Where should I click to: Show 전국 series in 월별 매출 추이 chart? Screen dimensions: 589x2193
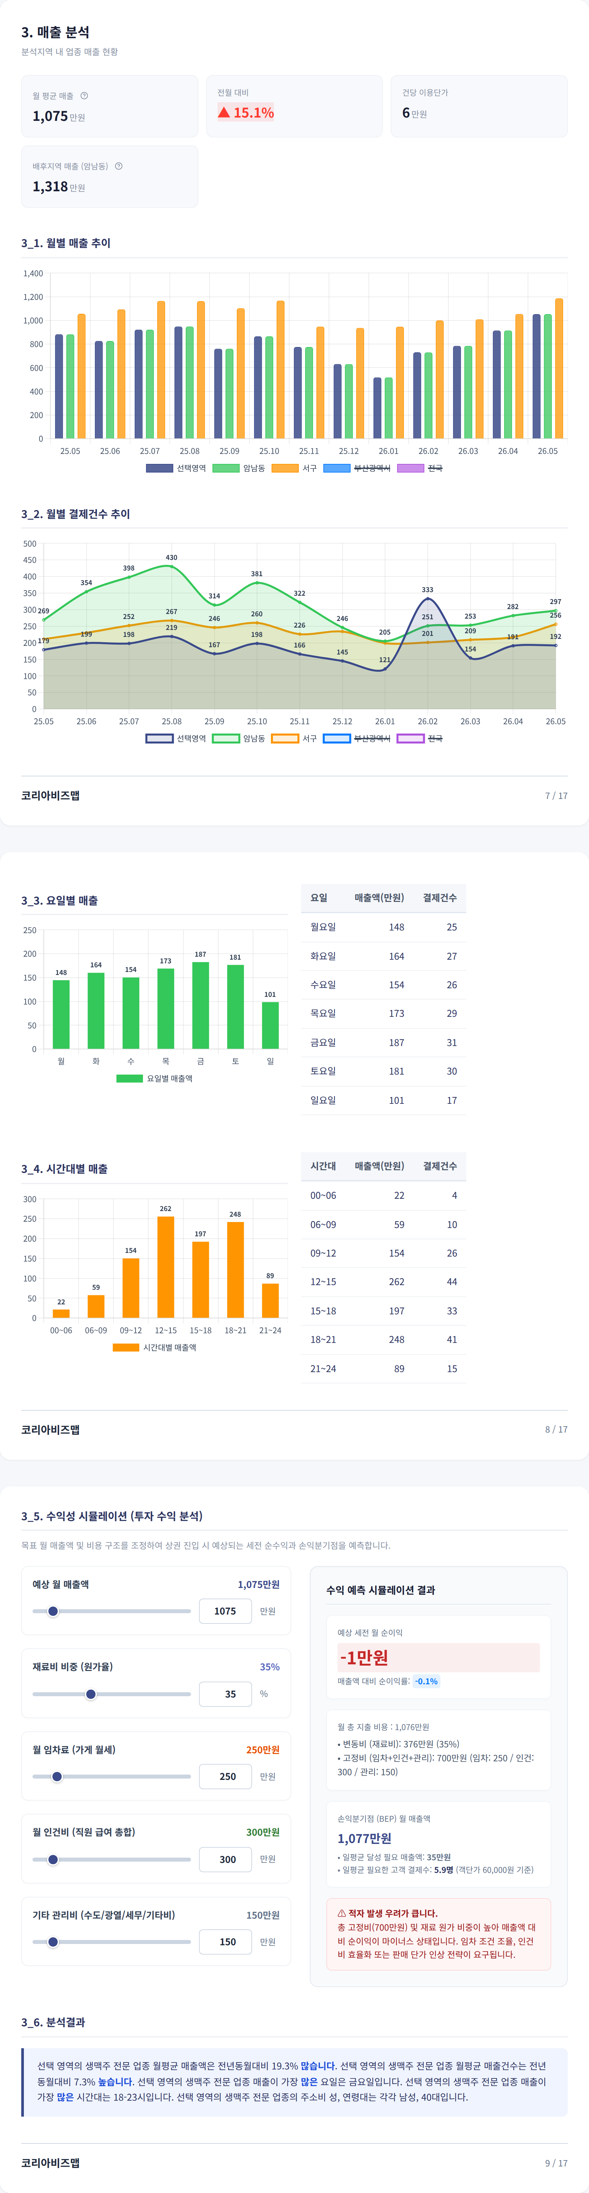click(x=420, y=468)
